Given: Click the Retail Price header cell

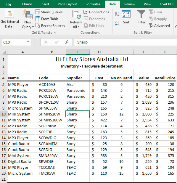Looking at the screenshot, I should pos(165,78).
